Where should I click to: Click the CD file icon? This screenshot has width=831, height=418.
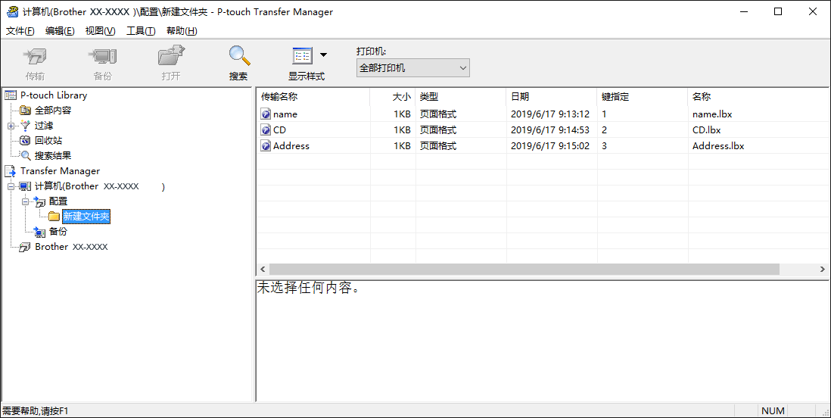[x=266, y=130]
